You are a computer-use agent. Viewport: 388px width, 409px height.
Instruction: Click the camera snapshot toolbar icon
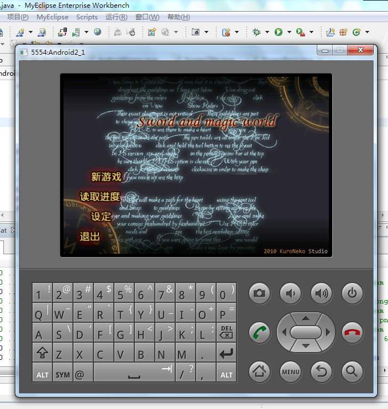tap(196, 32)
